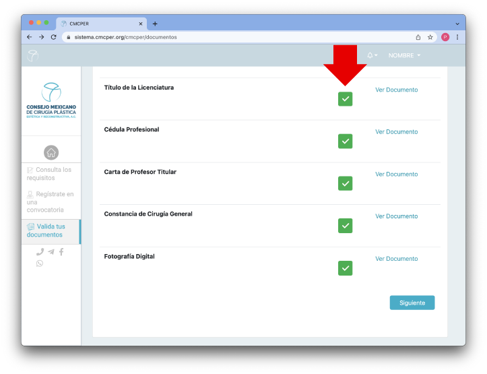This screenshot has width=487, height=374.
Task: Click the browser share icon
Action: click(418, 37)
